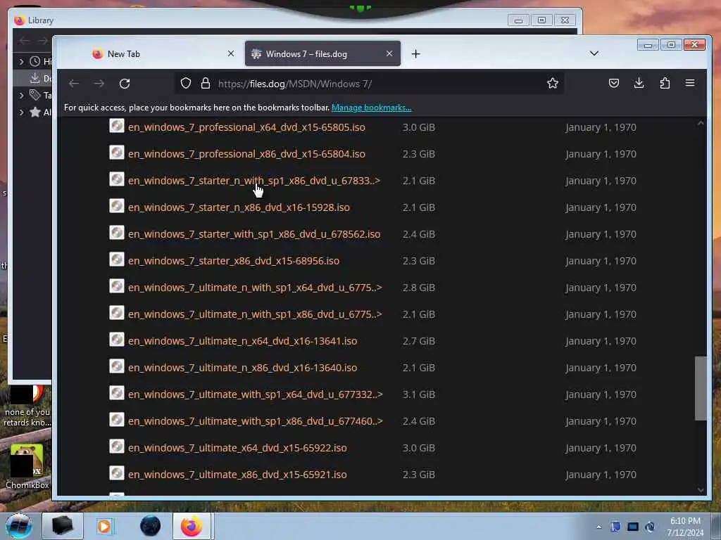721x540 pixels.
Task: Download en_windows_7_professional_x64_dvd_x15-65805.iso
Action: [x=246, y=127]
